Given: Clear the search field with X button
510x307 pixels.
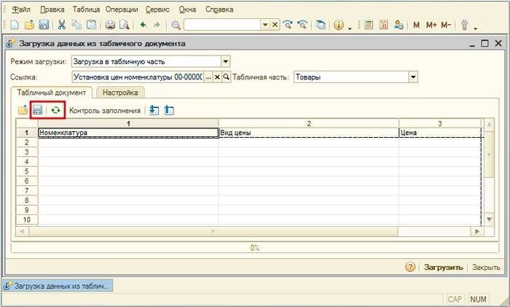Looking at the screenshot, I should coord(275,25).
